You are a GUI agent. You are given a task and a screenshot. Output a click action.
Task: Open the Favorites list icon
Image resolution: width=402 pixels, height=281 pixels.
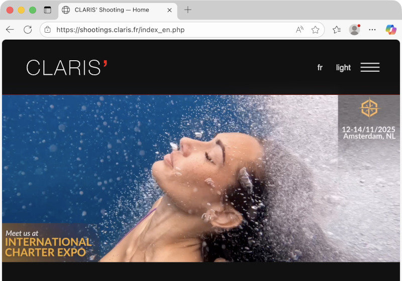(x=337, y=30)
